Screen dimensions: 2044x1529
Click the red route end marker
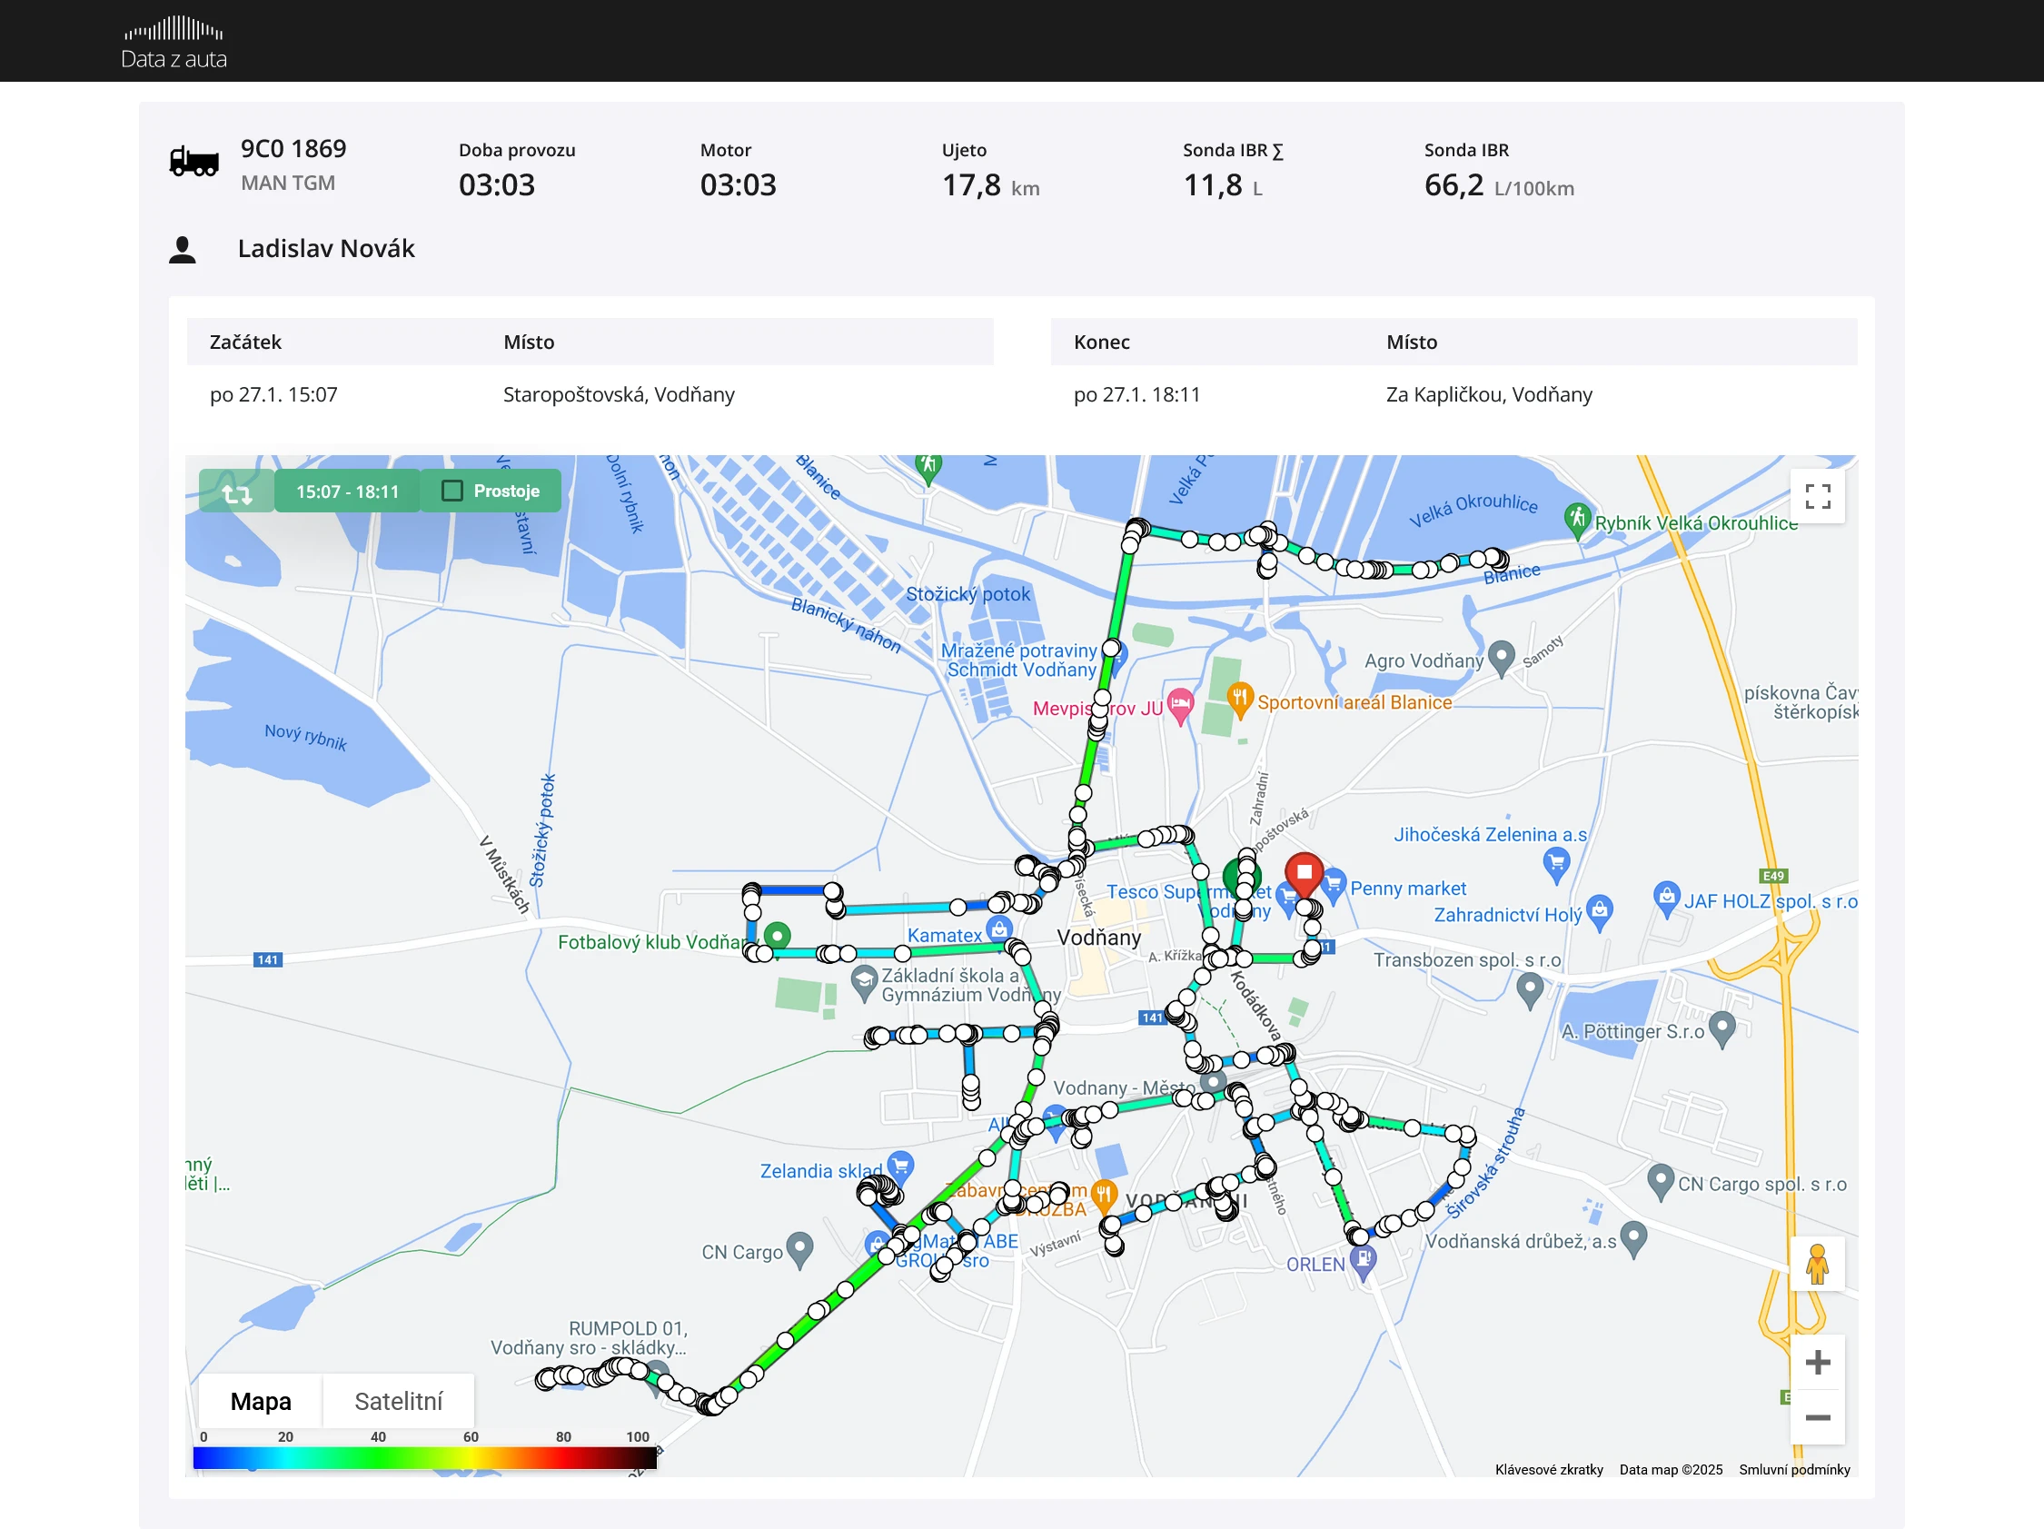(x=1304, y=874)
